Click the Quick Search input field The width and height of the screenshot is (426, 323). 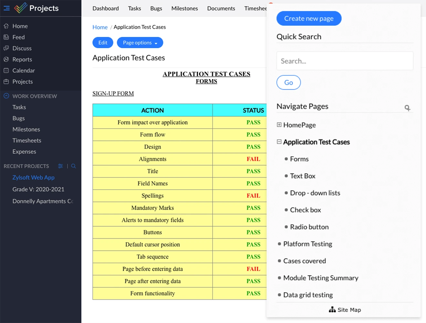click(345, 61)
